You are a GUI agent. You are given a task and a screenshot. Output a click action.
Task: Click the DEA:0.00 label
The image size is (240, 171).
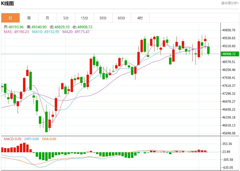pos(49,139)
